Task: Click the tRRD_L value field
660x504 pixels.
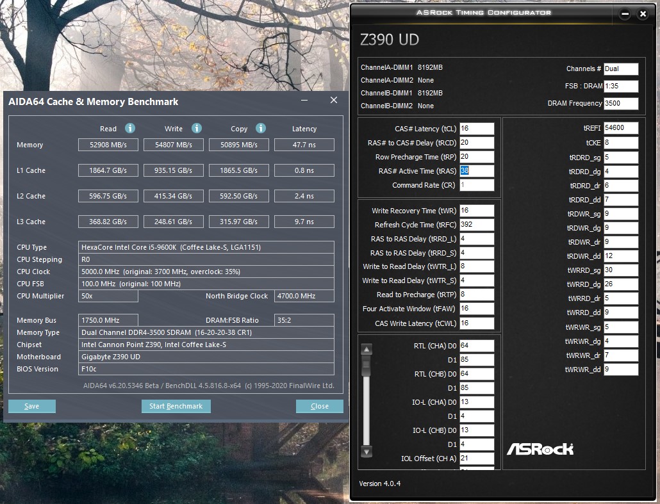Action: click(x=477, y=238)
